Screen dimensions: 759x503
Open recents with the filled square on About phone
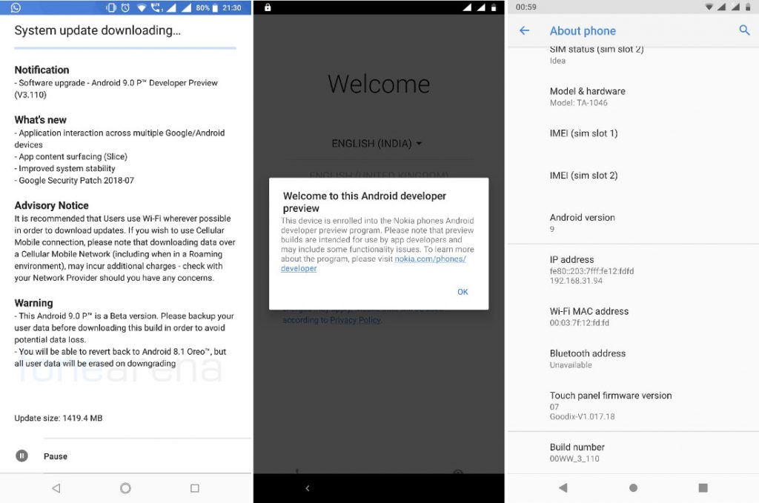click(703, 487)
